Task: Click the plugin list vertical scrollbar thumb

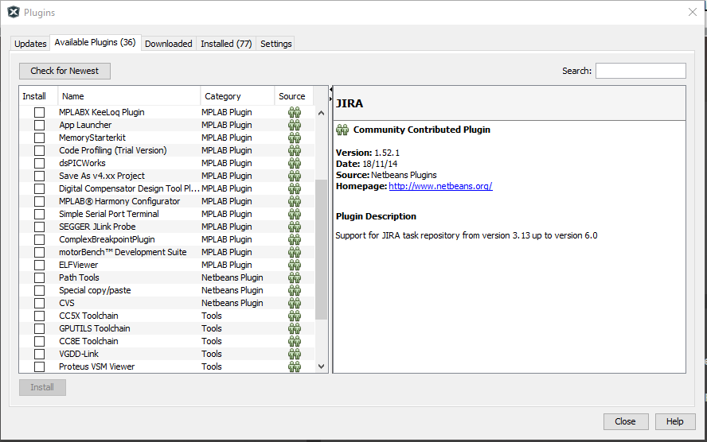Action: coord(322,248)
